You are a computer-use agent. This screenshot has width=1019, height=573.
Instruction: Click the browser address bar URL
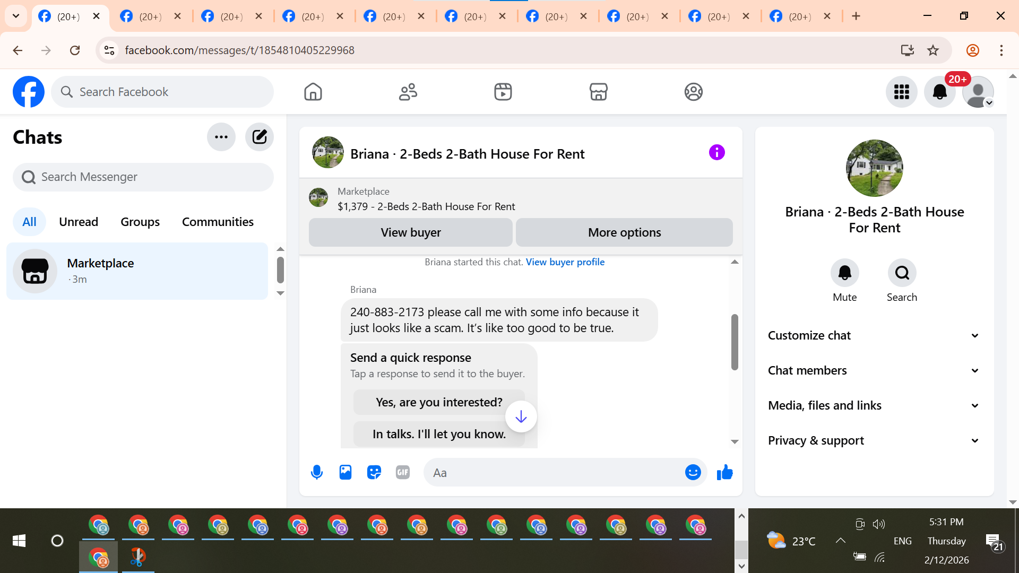click(x=239, y=50)
